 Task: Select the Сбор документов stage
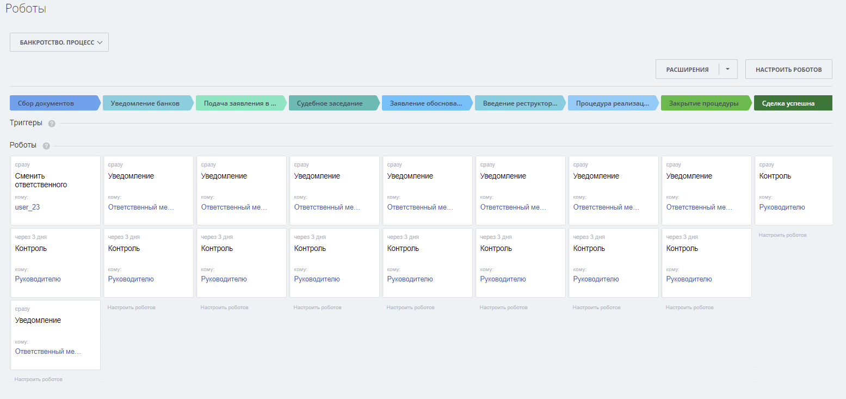pyautogui.click(x=54, y=103)
